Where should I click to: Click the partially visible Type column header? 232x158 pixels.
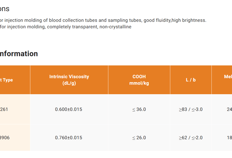[7, 80]
